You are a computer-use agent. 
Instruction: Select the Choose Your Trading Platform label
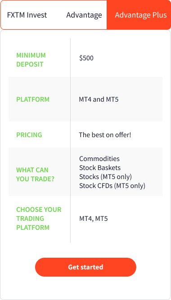pyautogui.click(x=39, y=218)
